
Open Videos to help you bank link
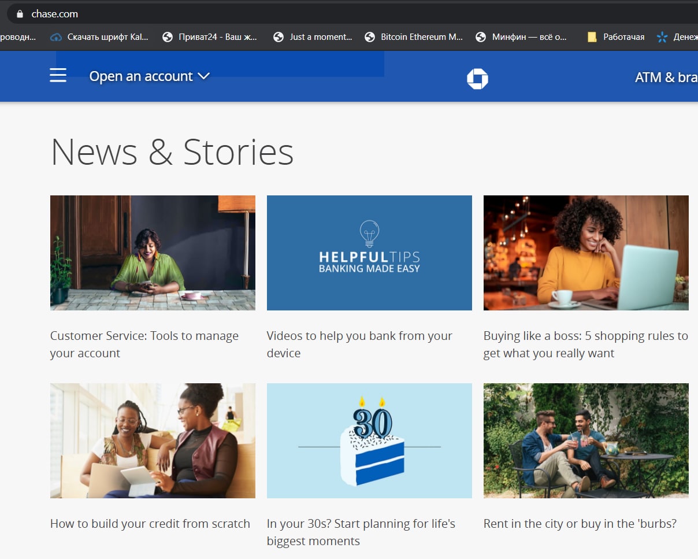tap(359, 345)
